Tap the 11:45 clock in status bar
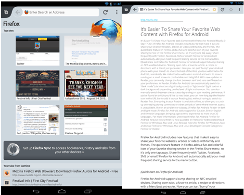244x195 pixels. (117, 4)
